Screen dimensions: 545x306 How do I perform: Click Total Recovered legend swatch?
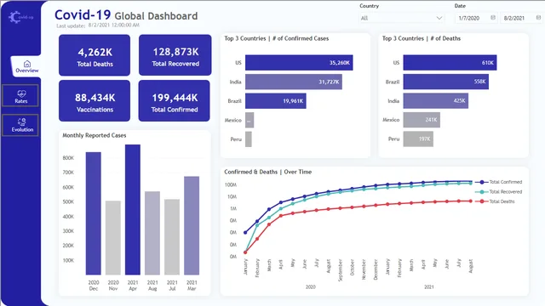481,192
